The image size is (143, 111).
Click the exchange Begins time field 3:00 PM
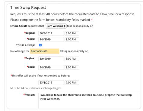click(72, 59)
